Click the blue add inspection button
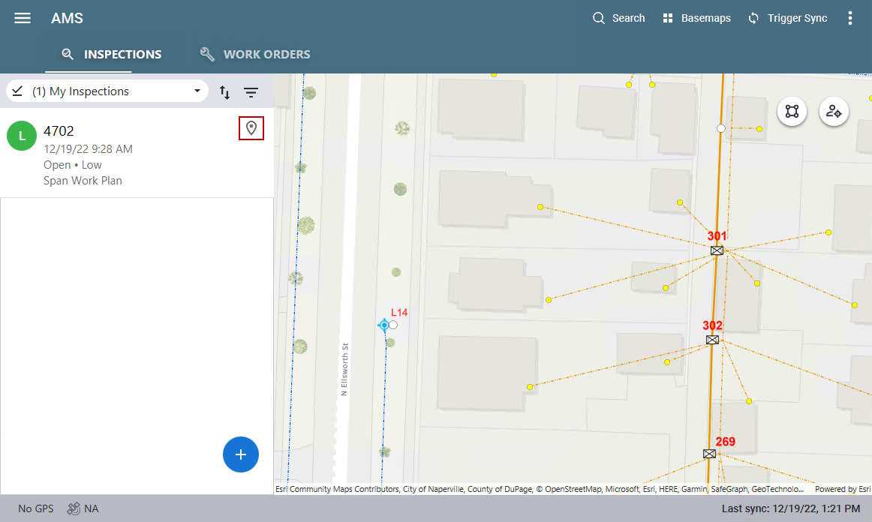Viewport: 872px width, 522px height. [241, 454]
